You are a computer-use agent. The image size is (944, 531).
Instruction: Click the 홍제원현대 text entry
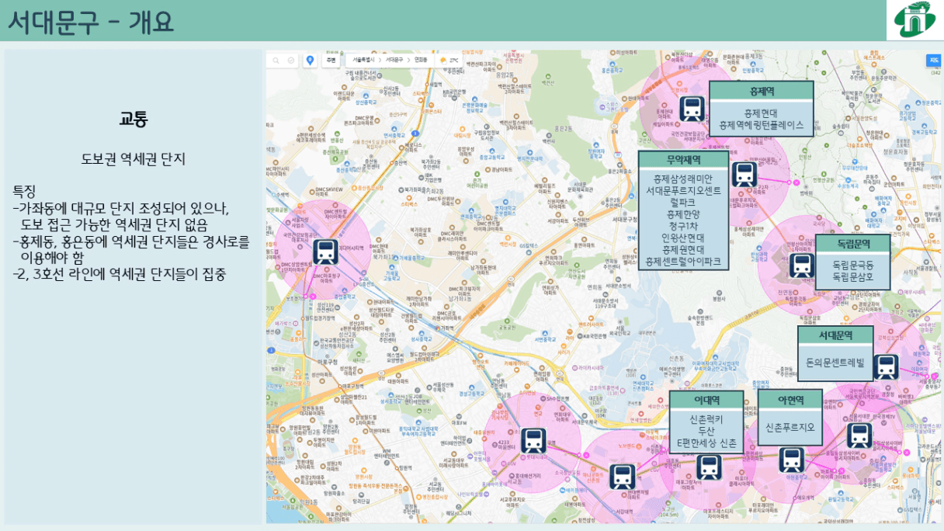tap(683, 249)
